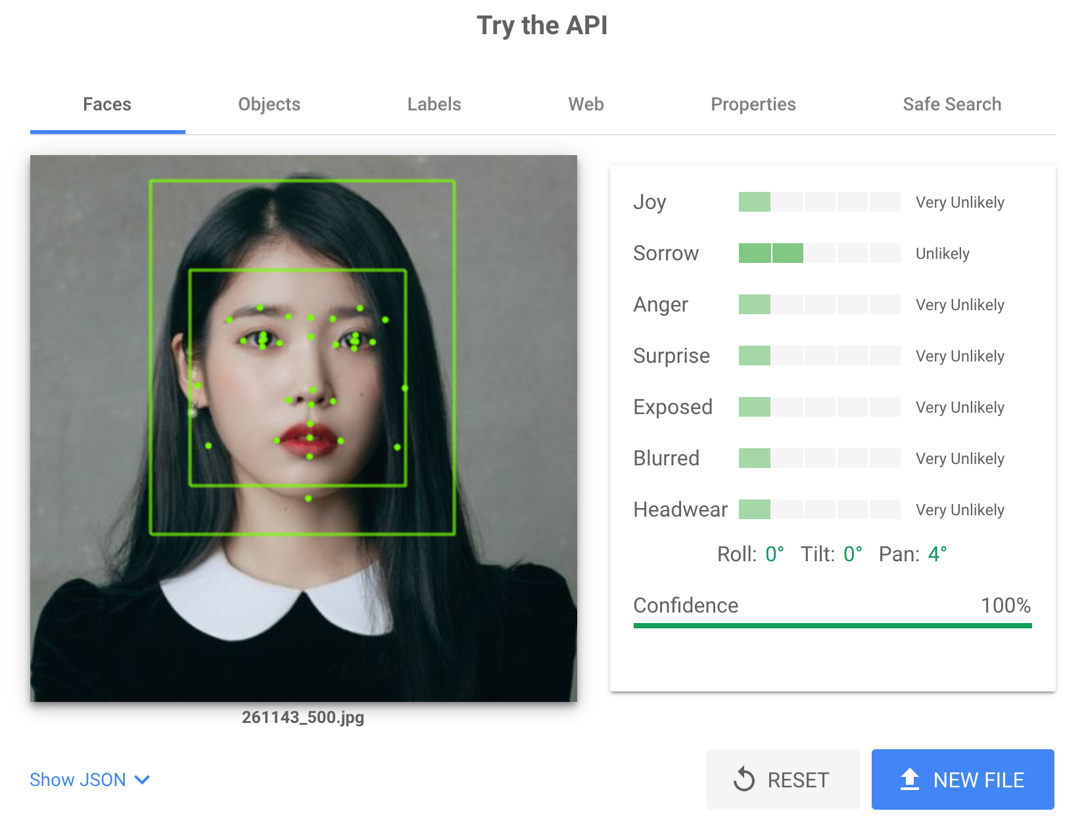
Task: Click the Surprise likelihood bar
Action: pos(819,356)
